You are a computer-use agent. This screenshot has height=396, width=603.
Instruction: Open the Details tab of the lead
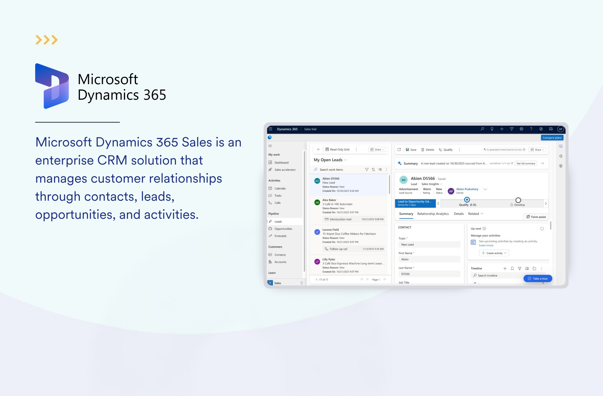[x=459, y=214]
